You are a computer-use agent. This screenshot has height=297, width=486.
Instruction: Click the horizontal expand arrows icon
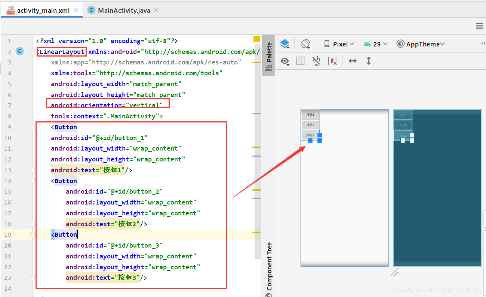tap(353, 61)
